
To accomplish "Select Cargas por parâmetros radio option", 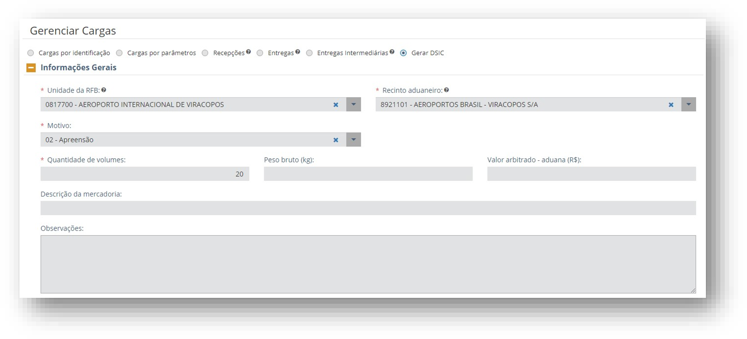I will [x=119, y=53].
